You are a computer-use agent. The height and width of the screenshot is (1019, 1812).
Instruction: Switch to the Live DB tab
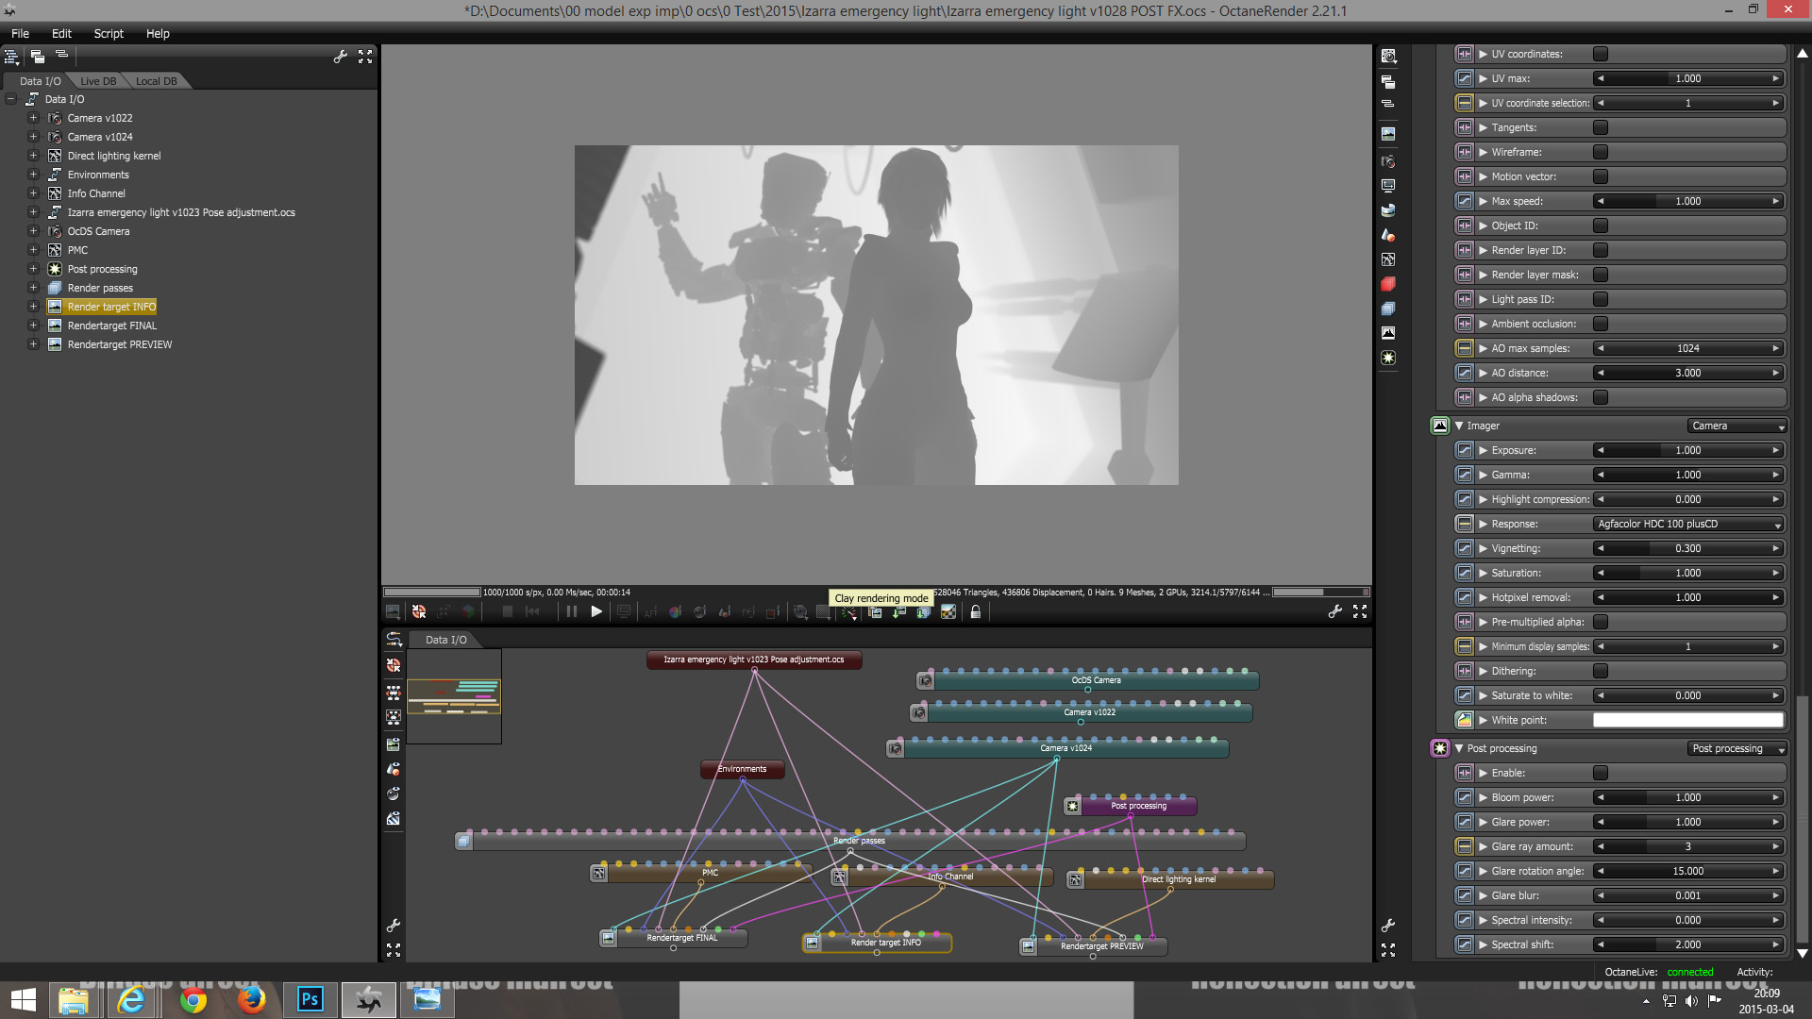98,81
